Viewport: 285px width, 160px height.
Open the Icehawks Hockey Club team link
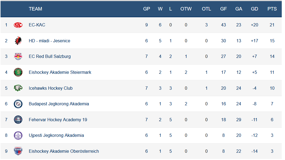pyautogui.click(x=51, y=88)
